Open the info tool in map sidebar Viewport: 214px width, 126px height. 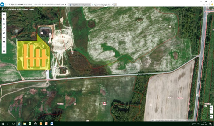pos(4,24)
